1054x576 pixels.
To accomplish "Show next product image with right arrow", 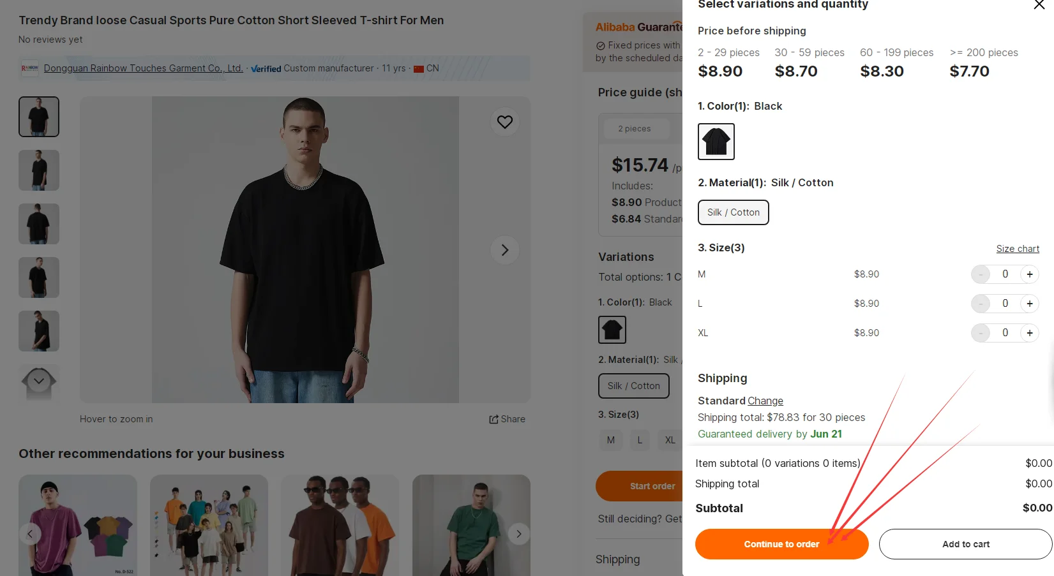I will 504,250.
